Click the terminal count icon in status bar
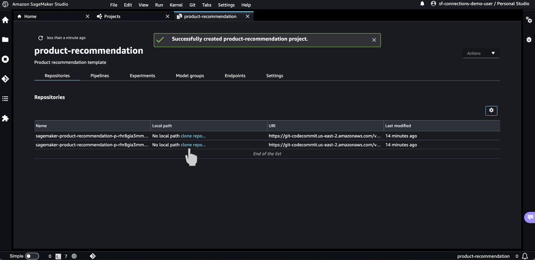Image resolution: width=535 pixels, height=260 pixels. click(58, 256)
